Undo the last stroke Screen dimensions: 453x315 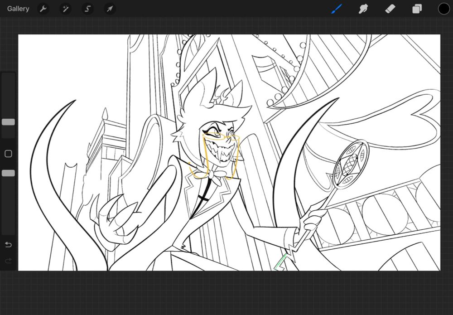point(8,245)
